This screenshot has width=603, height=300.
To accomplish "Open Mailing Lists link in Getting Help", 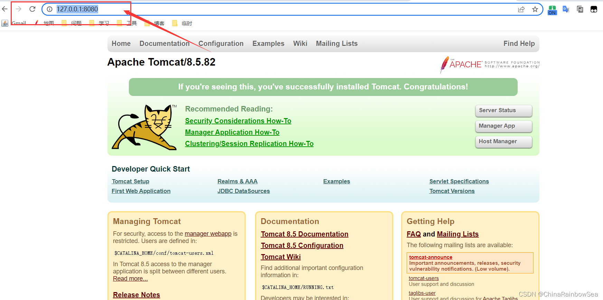I will coord(458,234).
